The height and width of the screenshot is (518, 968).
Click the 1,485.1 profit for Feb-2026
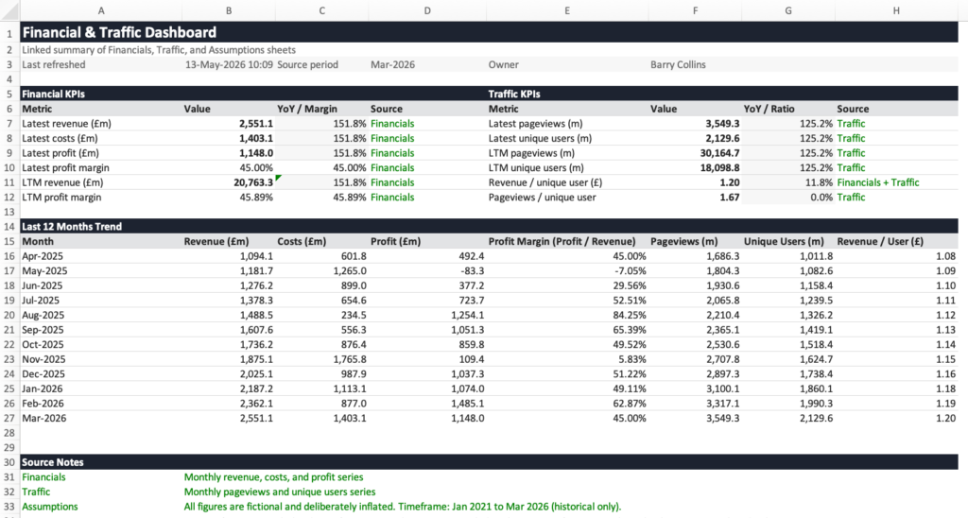pyautogui.click(x=467, y=404)
